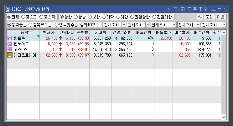Viewport: 233px width, 126px height.
Task: Click the 매수잔량 column header
Action: coord(202,32)
